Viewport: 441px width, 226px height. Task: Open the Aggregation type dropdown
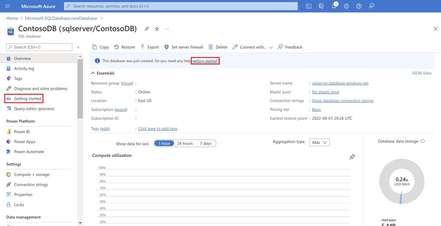point(320,142)
